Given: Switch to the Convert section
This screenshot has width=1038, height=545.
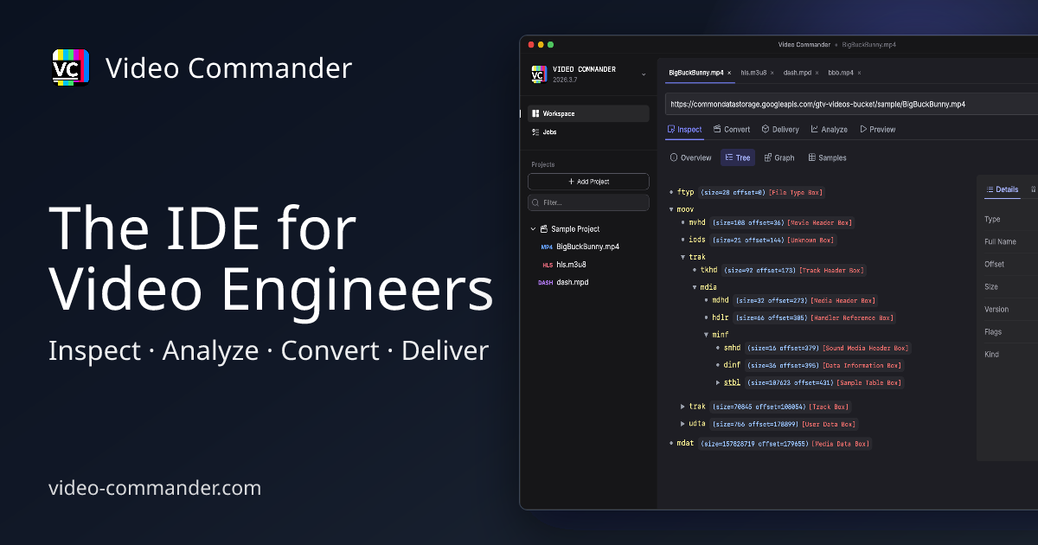Looking at the screenshot, I should pos(731,129).
